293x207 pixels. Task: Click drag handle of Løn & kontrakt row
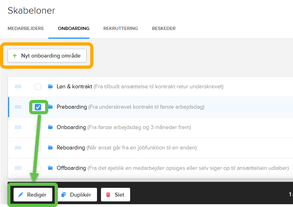click(18, 87)
